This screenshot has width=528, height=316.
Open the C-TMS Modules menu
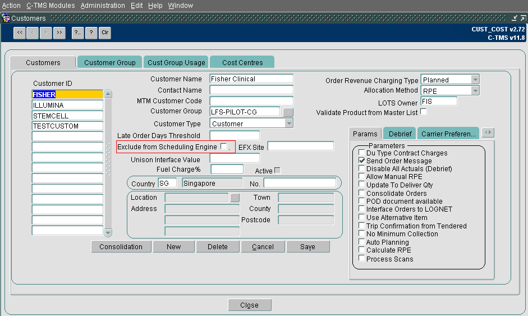[51, 6]
